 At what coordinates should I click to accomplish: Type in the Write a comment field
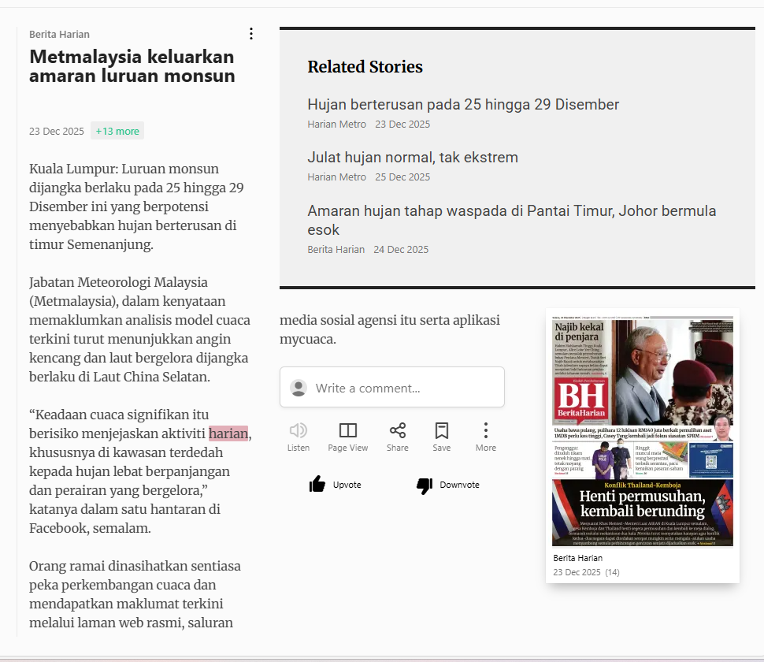(402, 388)
